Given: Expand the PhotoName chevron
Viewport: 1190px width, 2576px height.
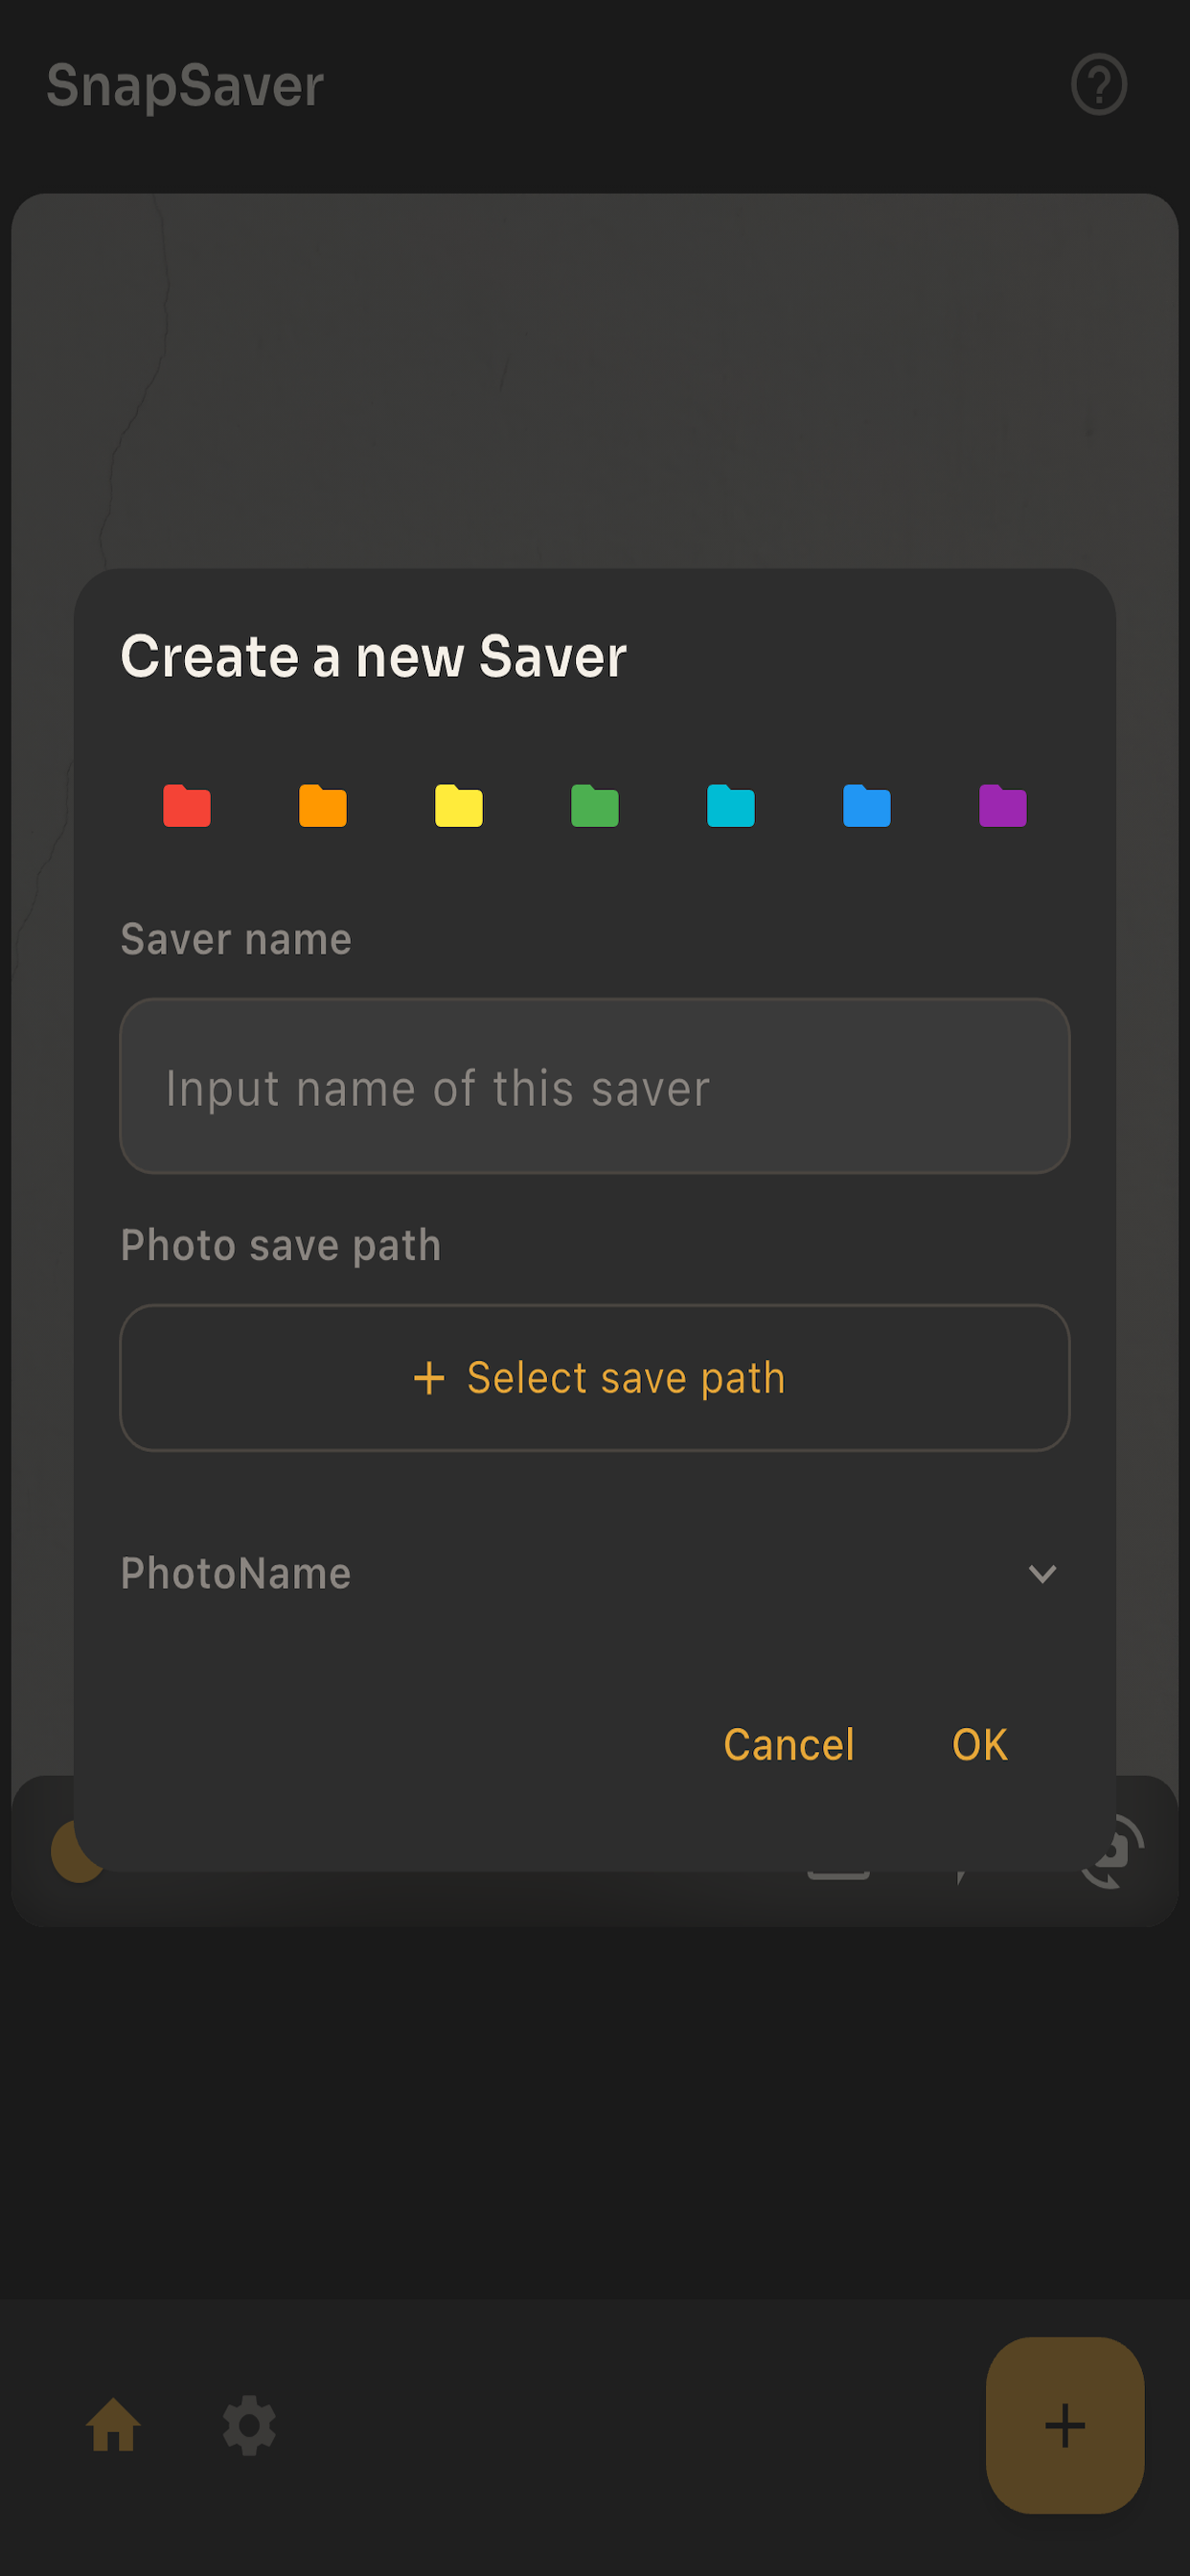Looking at the screenshot, I should pos(1042,1574).
